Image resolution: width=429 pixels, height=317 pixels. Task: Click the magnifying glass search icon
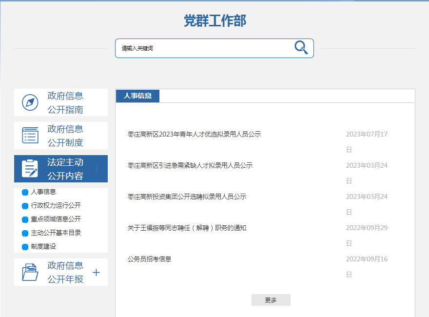[x=301, y=47]
